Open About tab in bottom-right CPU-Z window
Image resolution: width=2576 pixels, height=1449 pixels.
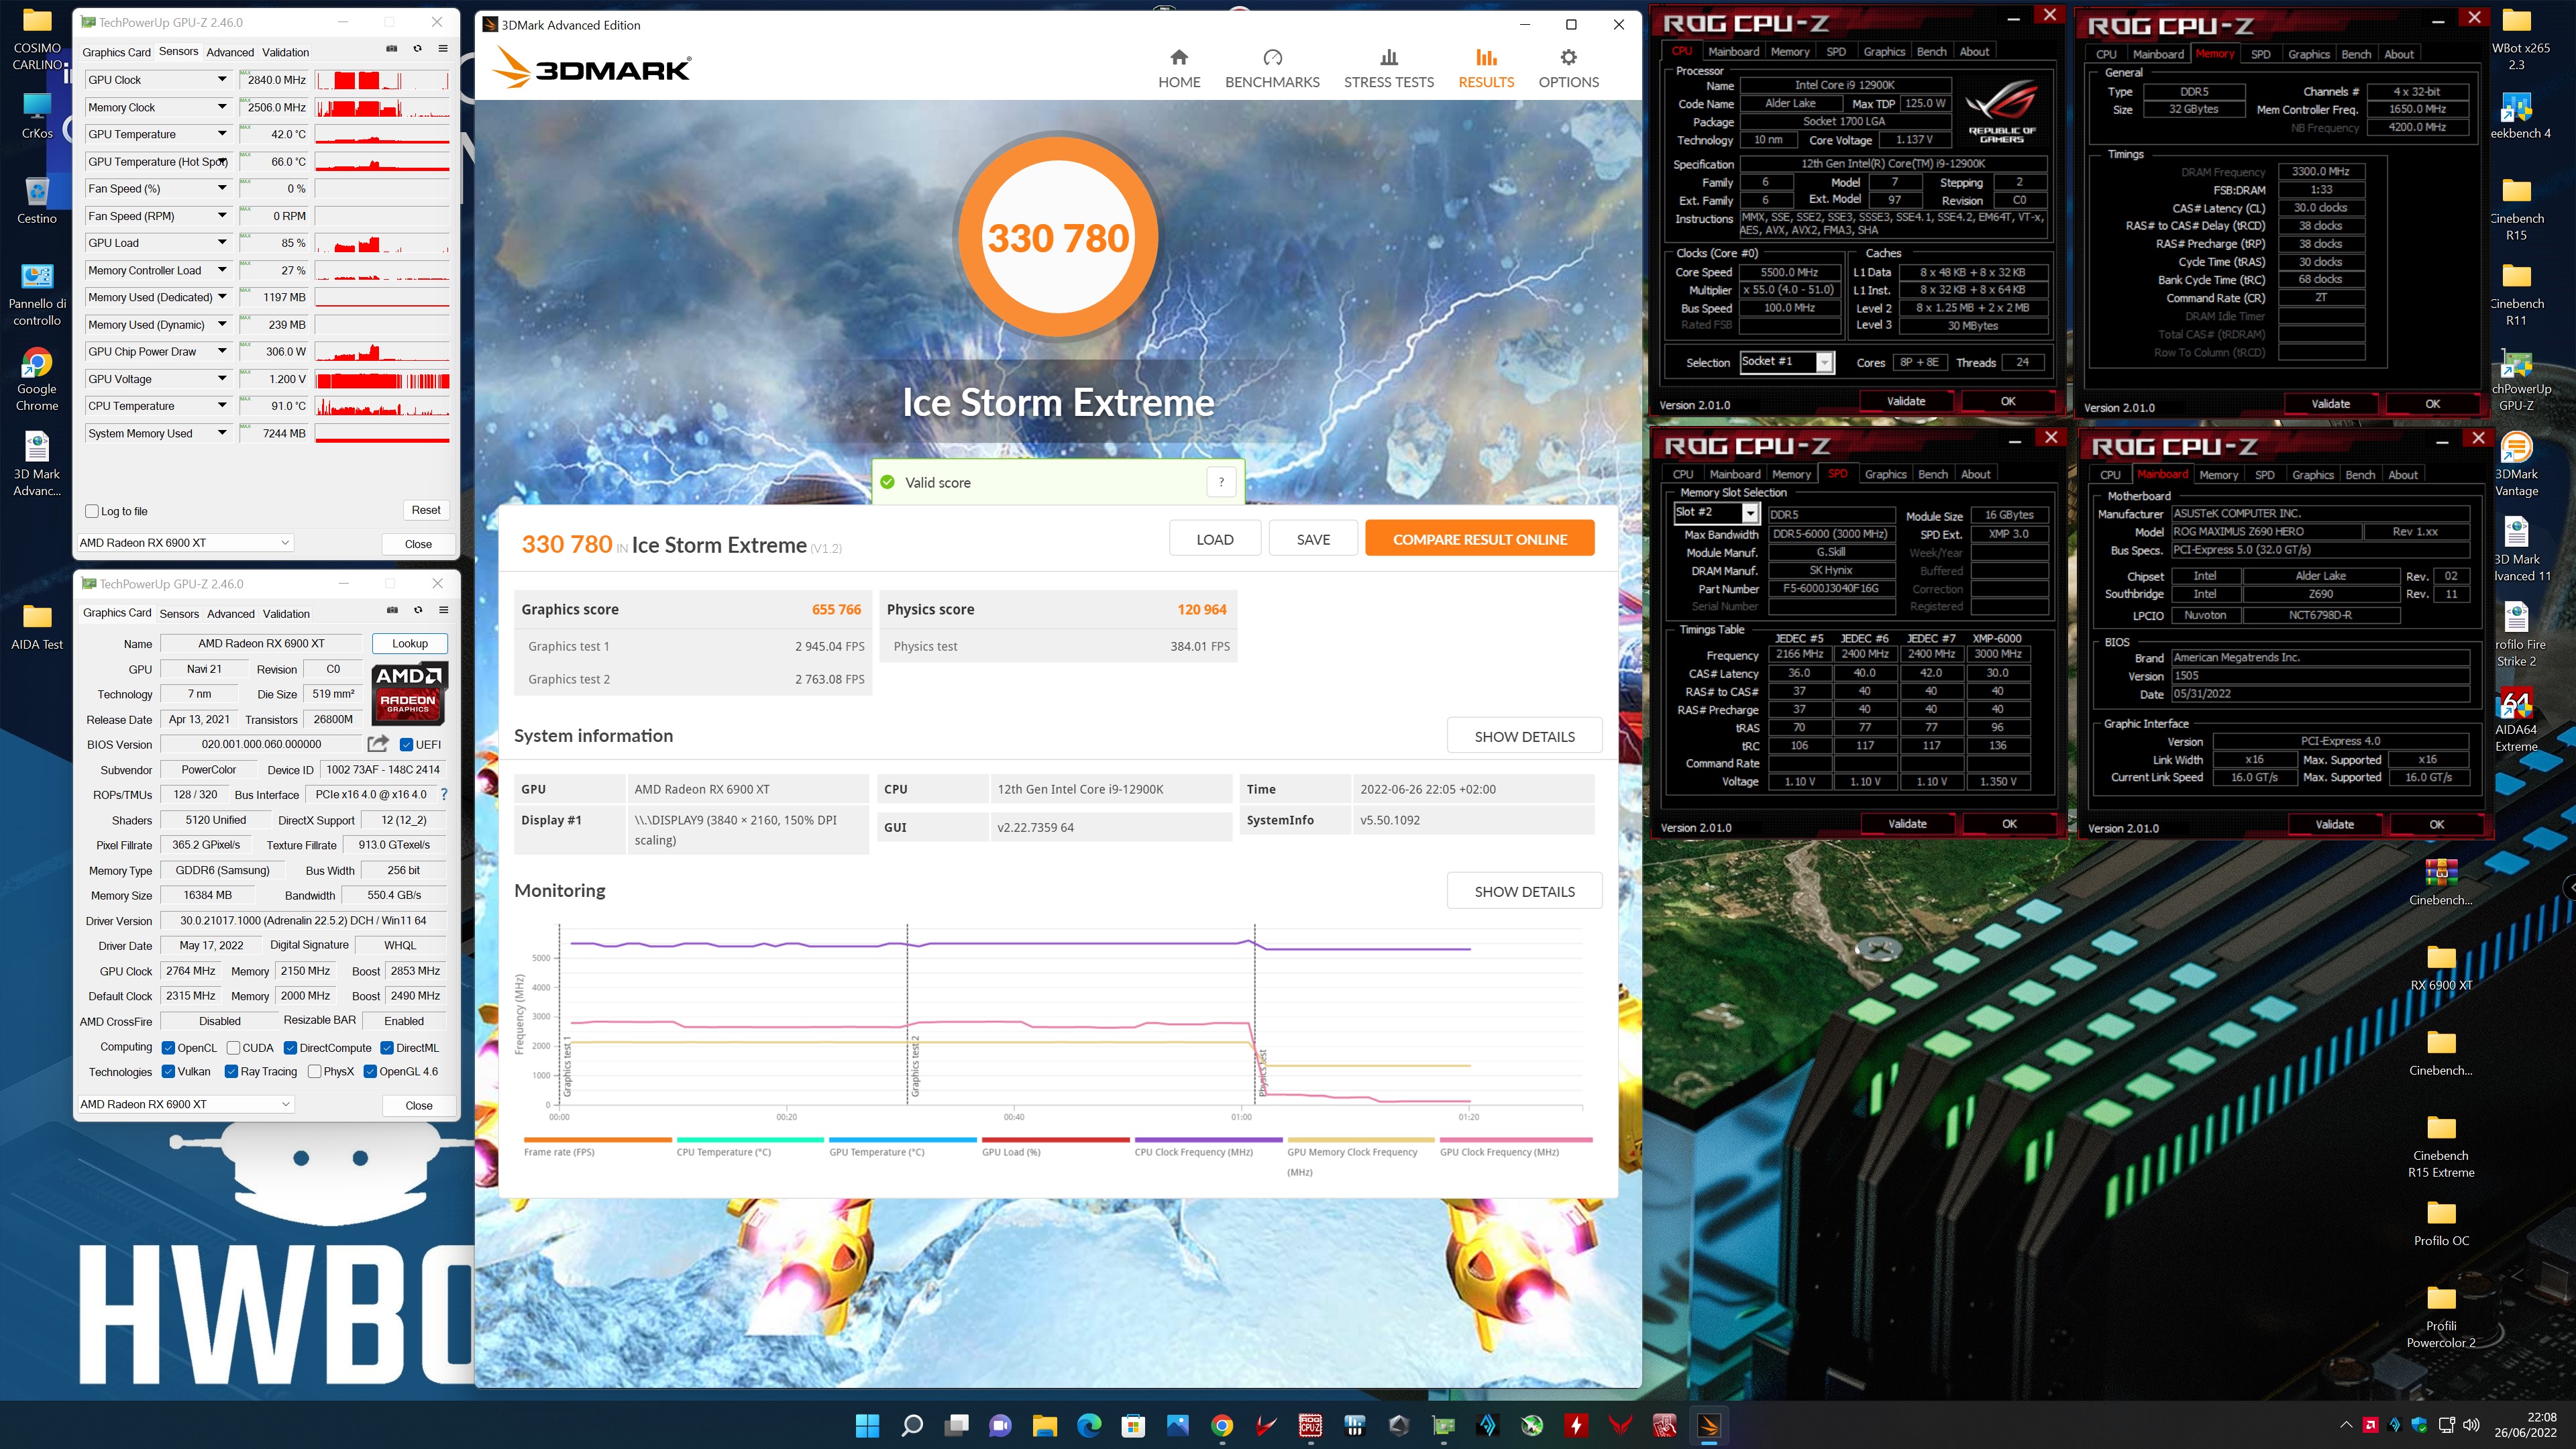coord(2402,475)
